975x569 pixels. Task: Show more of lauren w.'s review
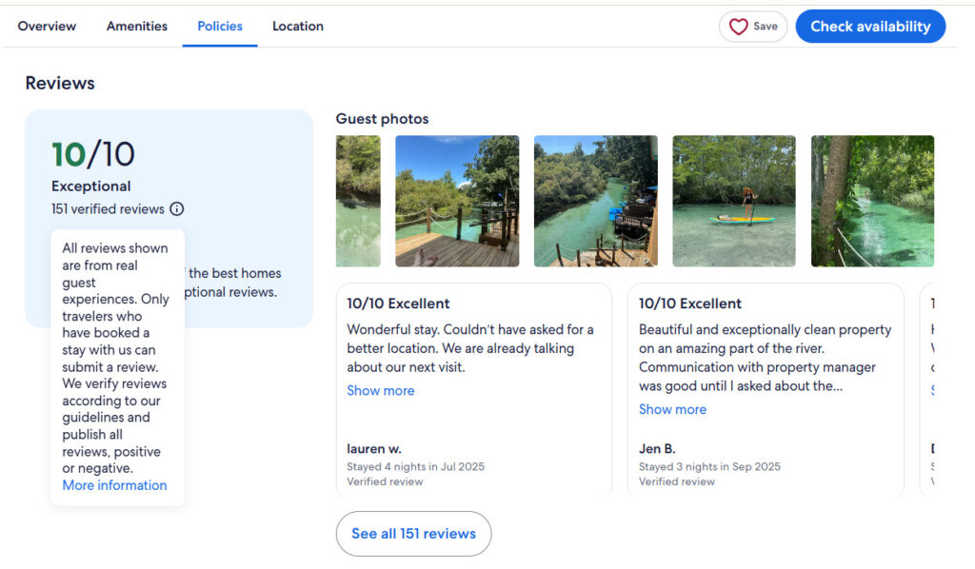380,390
